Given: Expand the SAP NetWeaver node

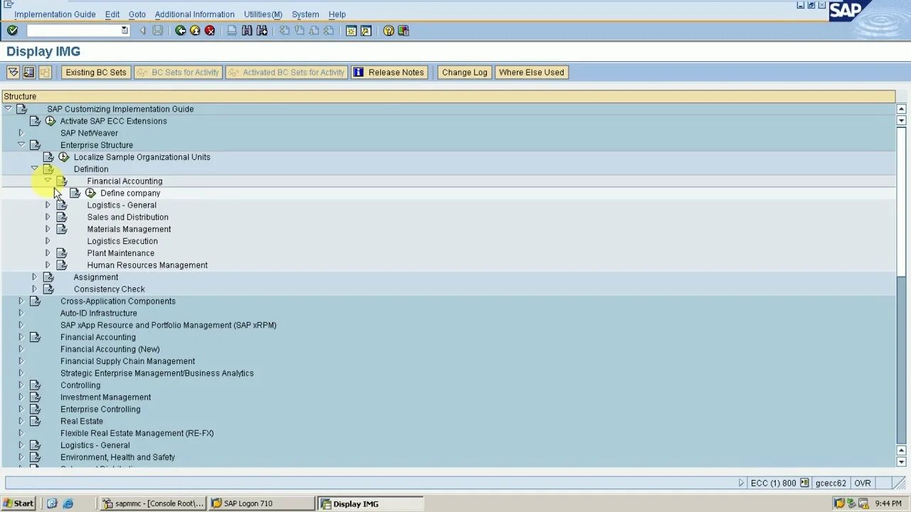Looking at the screenshot, I should (21, 133).
